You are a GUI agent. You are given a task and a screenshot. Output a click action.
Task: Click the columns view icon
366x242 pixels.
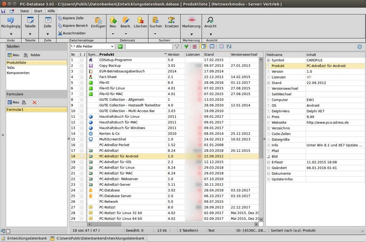coord(221,47)
